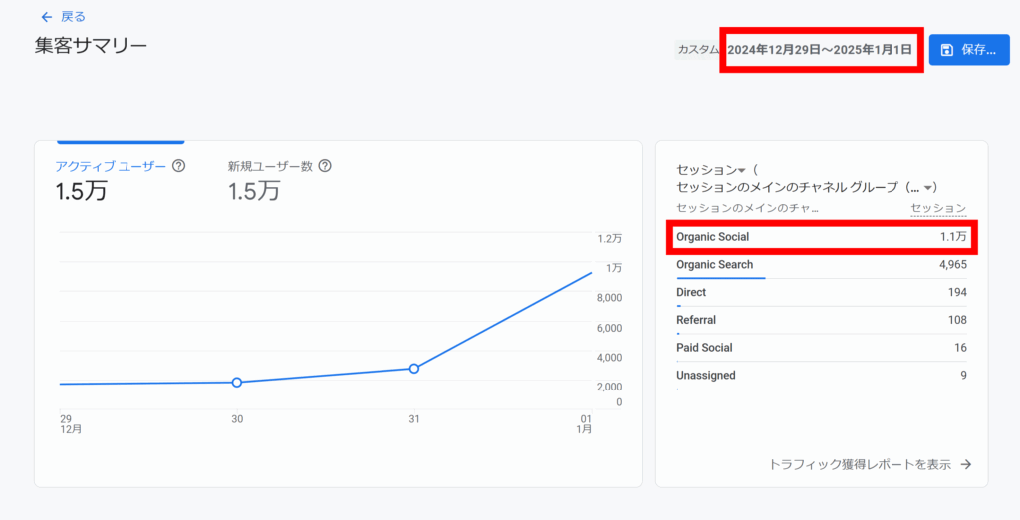Click the chart data point for the 30th
The image size is (1020, 520).
[237, 383]
